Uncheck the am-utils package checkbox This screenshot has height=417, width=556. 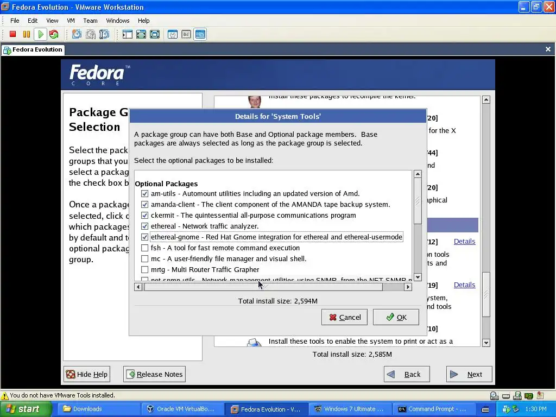(x=144, y=194)
